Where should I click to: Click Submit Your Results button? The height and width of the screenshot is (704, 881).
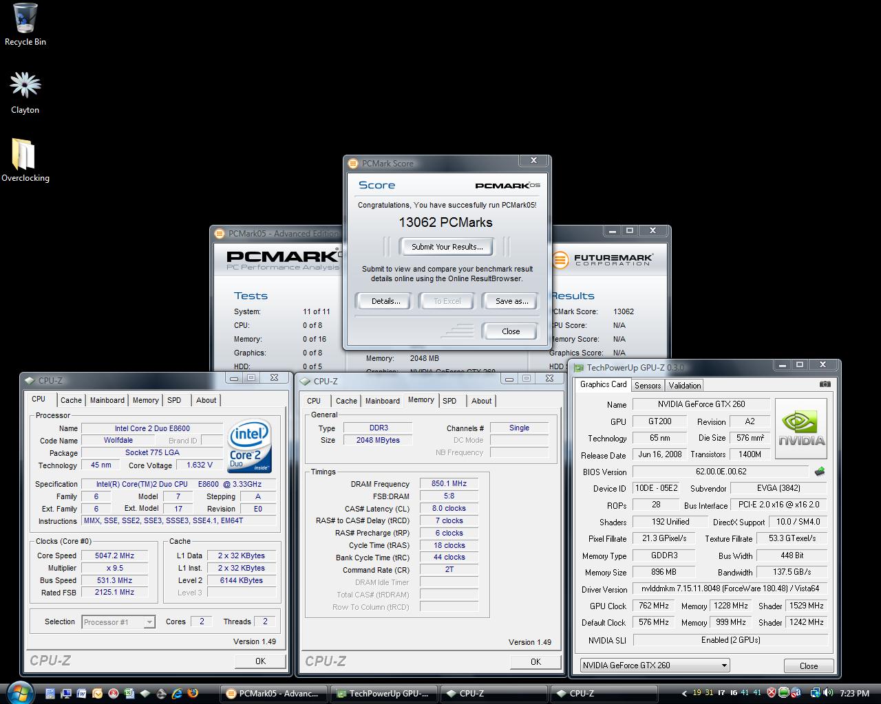click(447, 247)
